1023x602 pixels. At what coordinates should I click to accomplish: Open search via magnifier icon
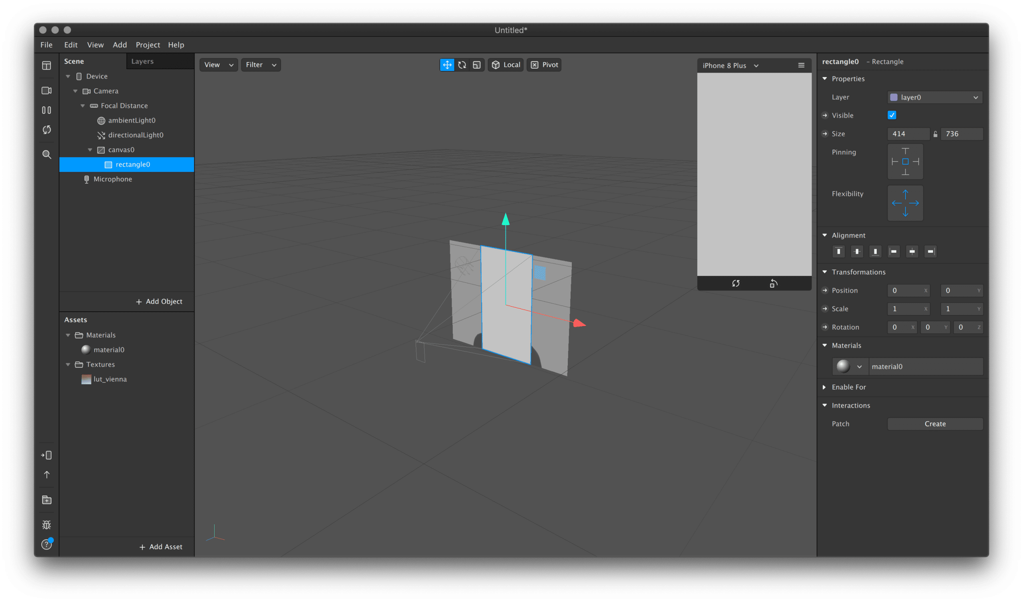(x=47, y=154)
